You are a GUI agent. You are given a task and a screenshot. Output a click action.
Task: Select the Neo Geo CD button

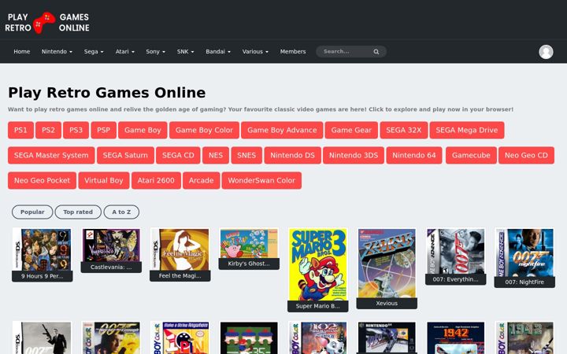pyautogui.click(x=526, y=155)
